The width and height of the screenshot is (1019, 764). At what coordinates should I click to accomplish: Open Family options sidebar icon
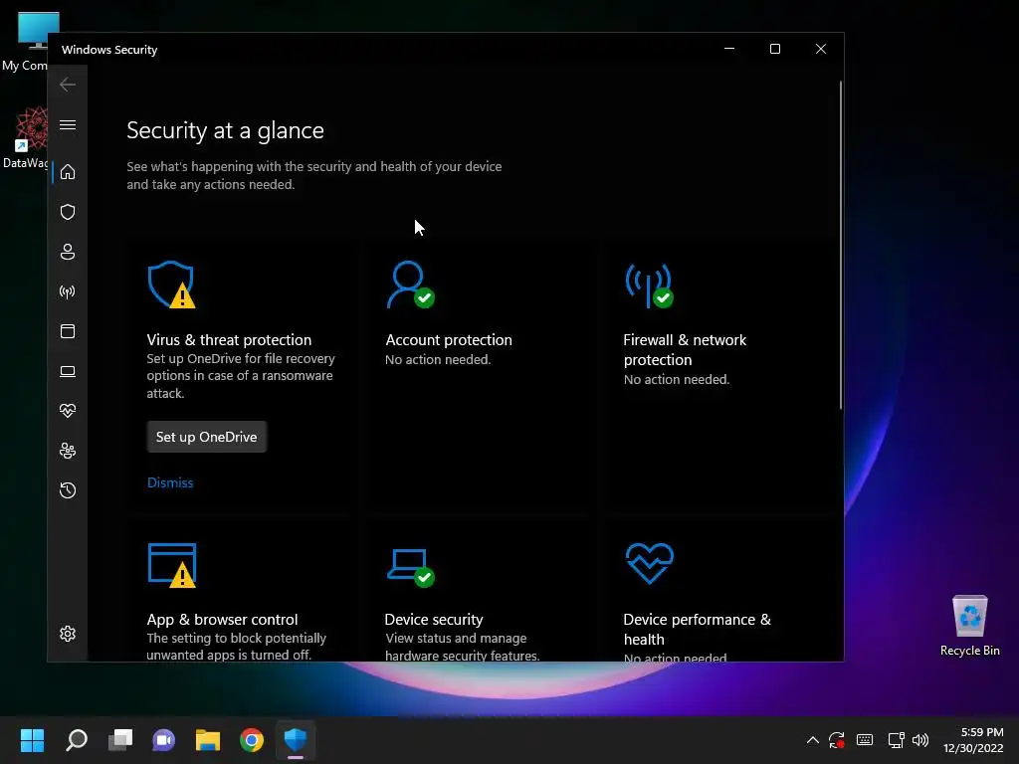(x=68, y=451)
